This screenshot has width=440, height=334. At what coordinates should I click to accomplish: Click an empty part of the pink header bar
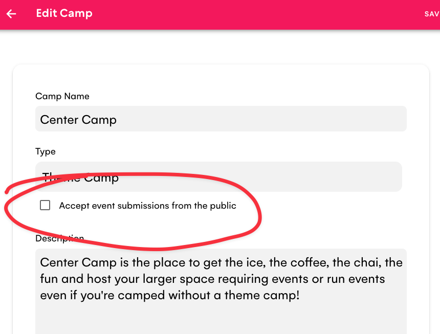pos(256,14)
